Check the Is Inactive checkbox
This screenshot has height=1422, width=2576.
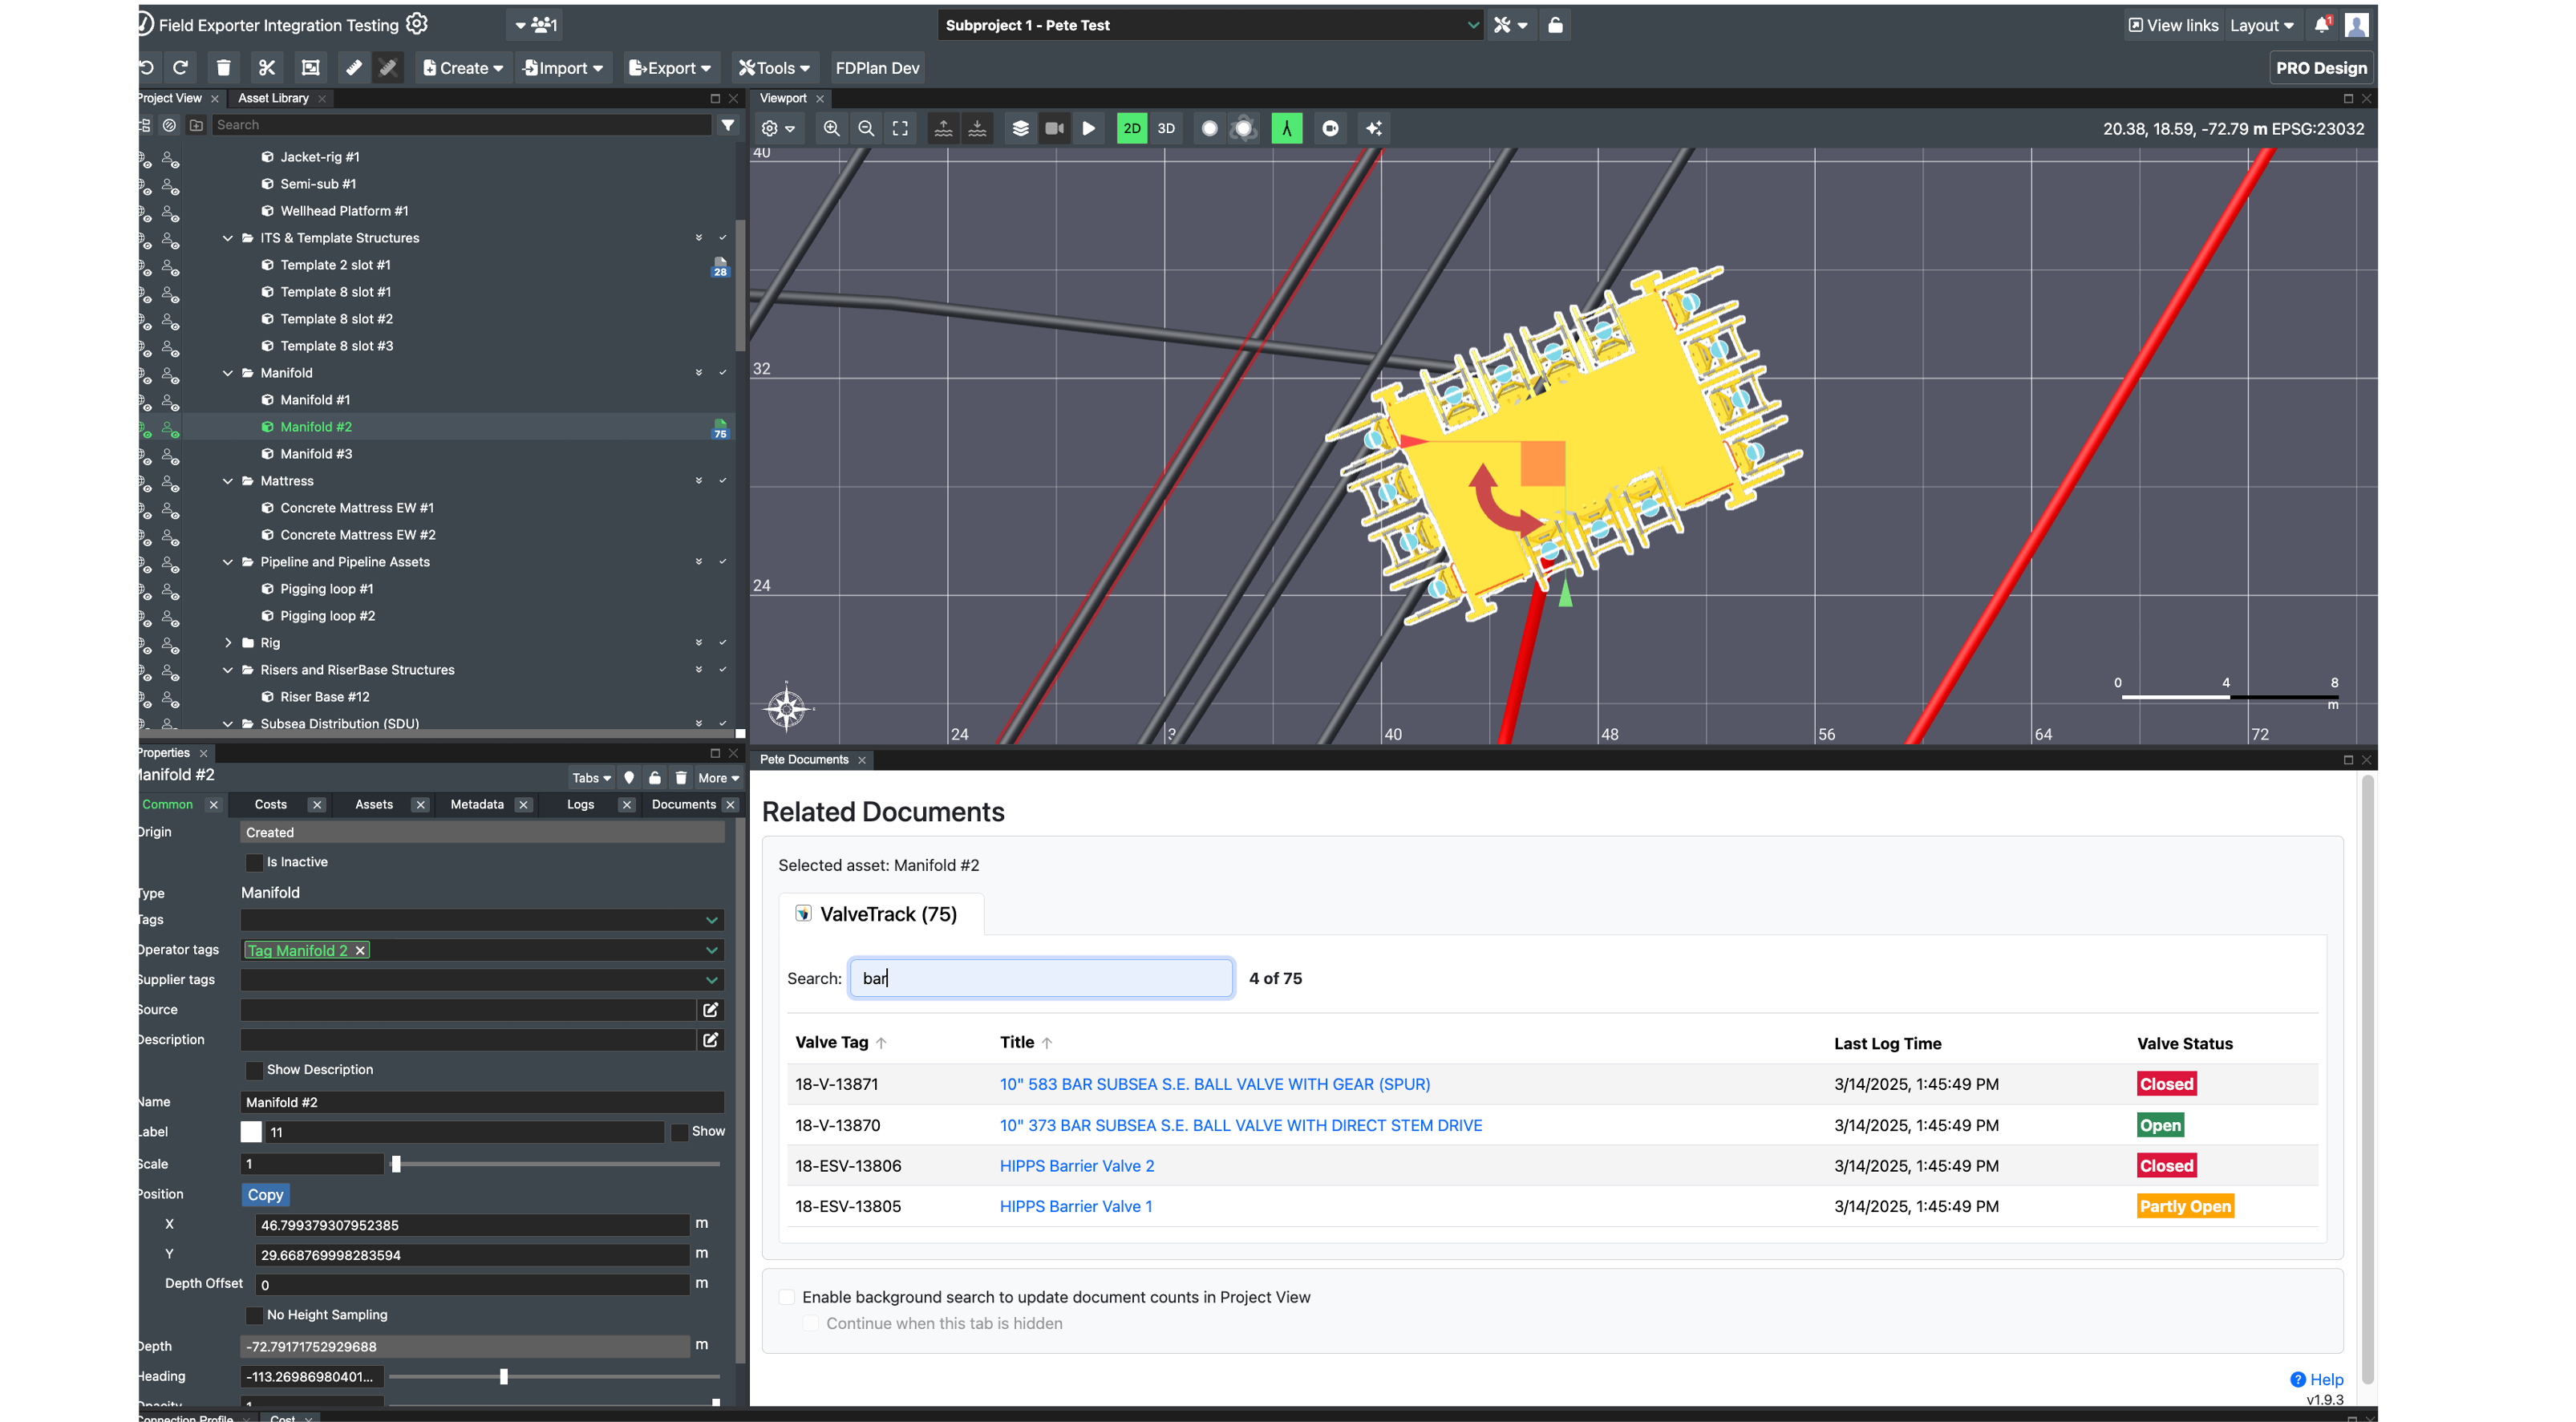pyautogui.click(x=254, y=862)
